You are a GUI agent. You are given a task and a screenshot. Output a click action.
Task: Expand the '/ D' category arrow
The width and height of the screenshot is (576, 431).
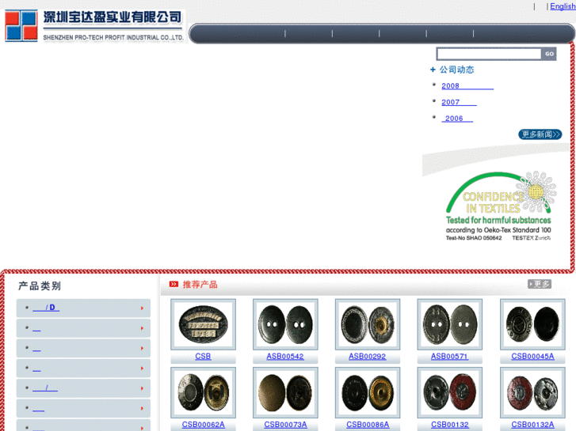point(142,308)
